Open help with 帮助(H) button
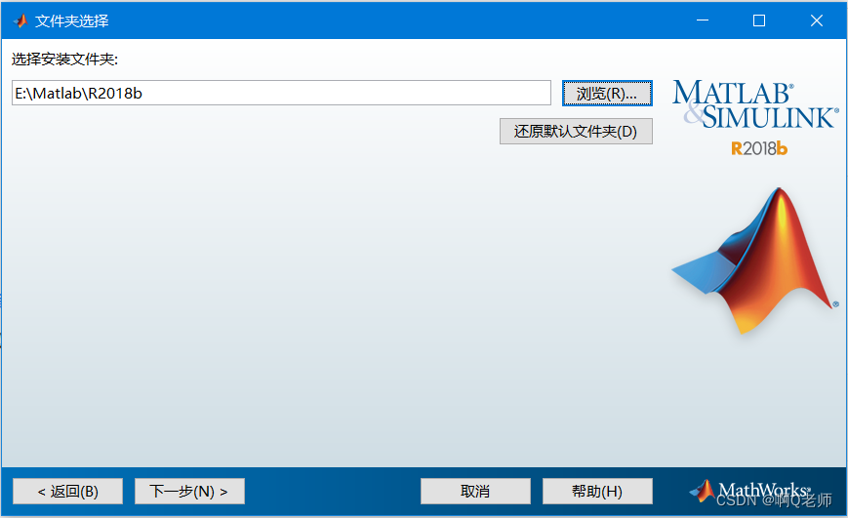Screen dimensions: 848x518 [x=597, y=491]
